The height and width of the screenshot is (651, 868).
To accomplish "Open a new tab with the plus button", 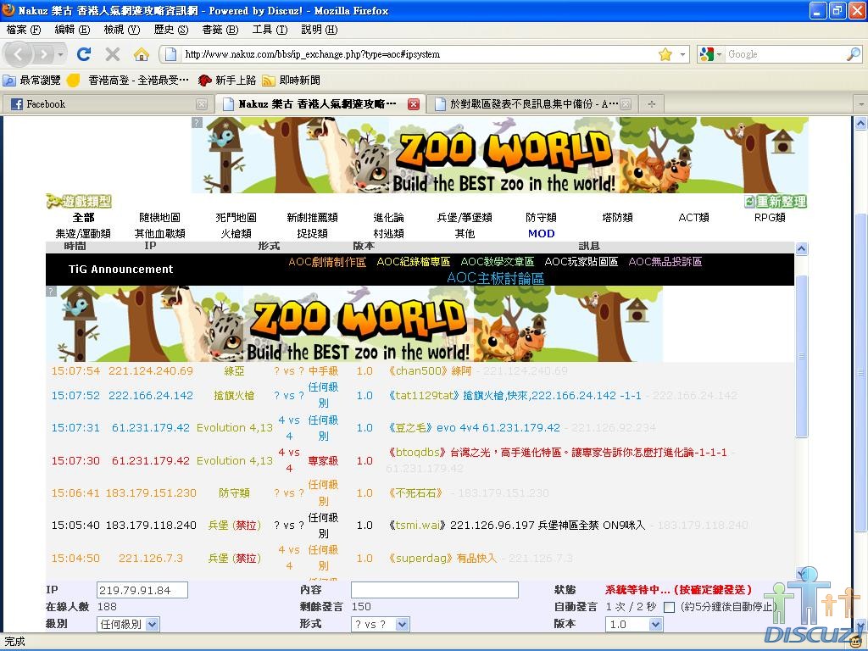I will coord(652,104).
